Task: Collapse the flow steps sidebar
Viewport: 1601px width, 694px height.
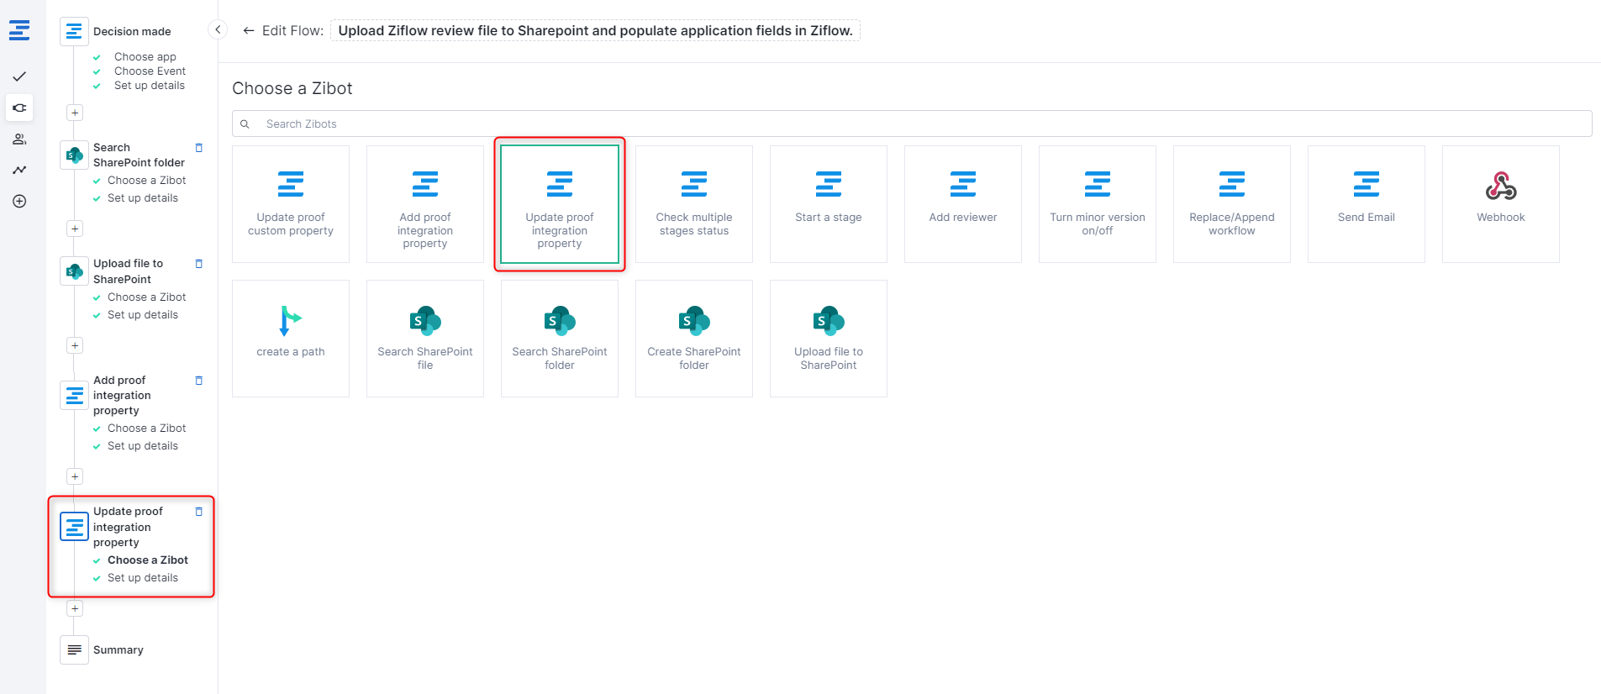Action: coord(218,30)
